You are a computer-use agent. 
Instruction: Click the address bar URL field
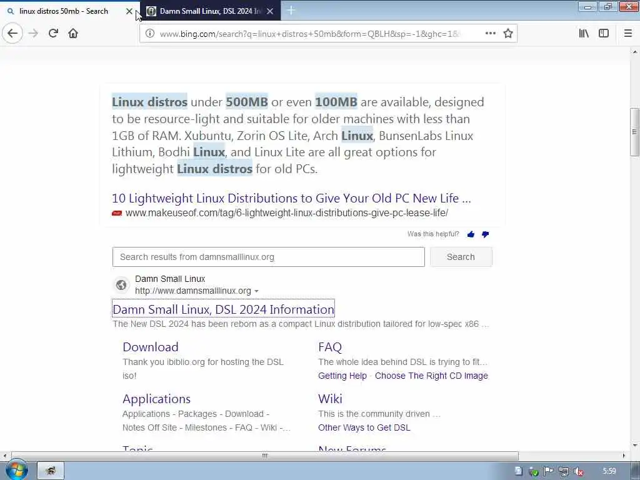[x=310, y=34]
